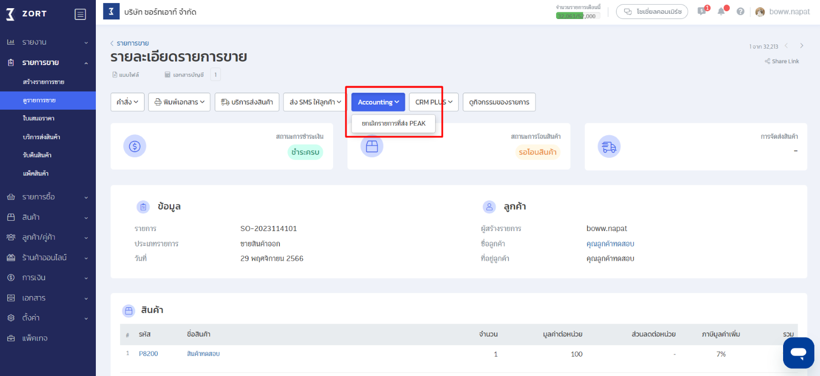Open the blue chat support widget

point(798,352)
